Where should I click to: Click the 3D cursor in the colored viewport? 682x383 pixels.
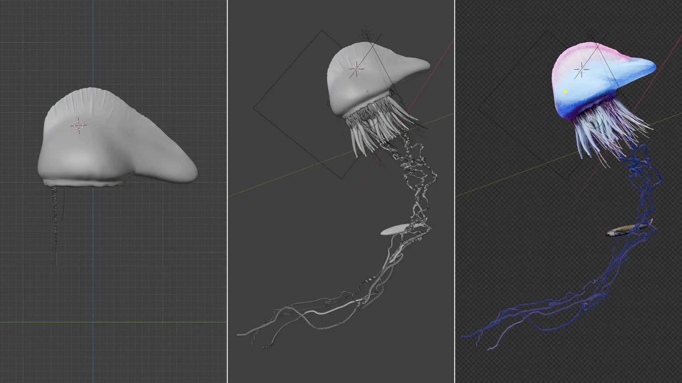(581, 69)
